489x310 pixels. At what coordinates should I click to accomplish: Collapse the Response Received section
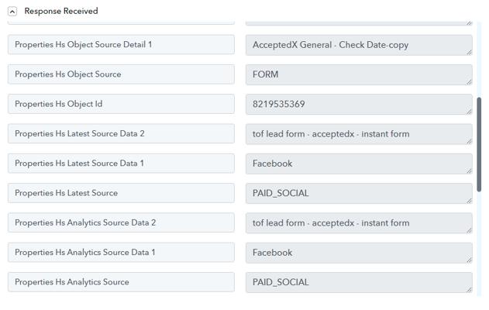point(12,12)
